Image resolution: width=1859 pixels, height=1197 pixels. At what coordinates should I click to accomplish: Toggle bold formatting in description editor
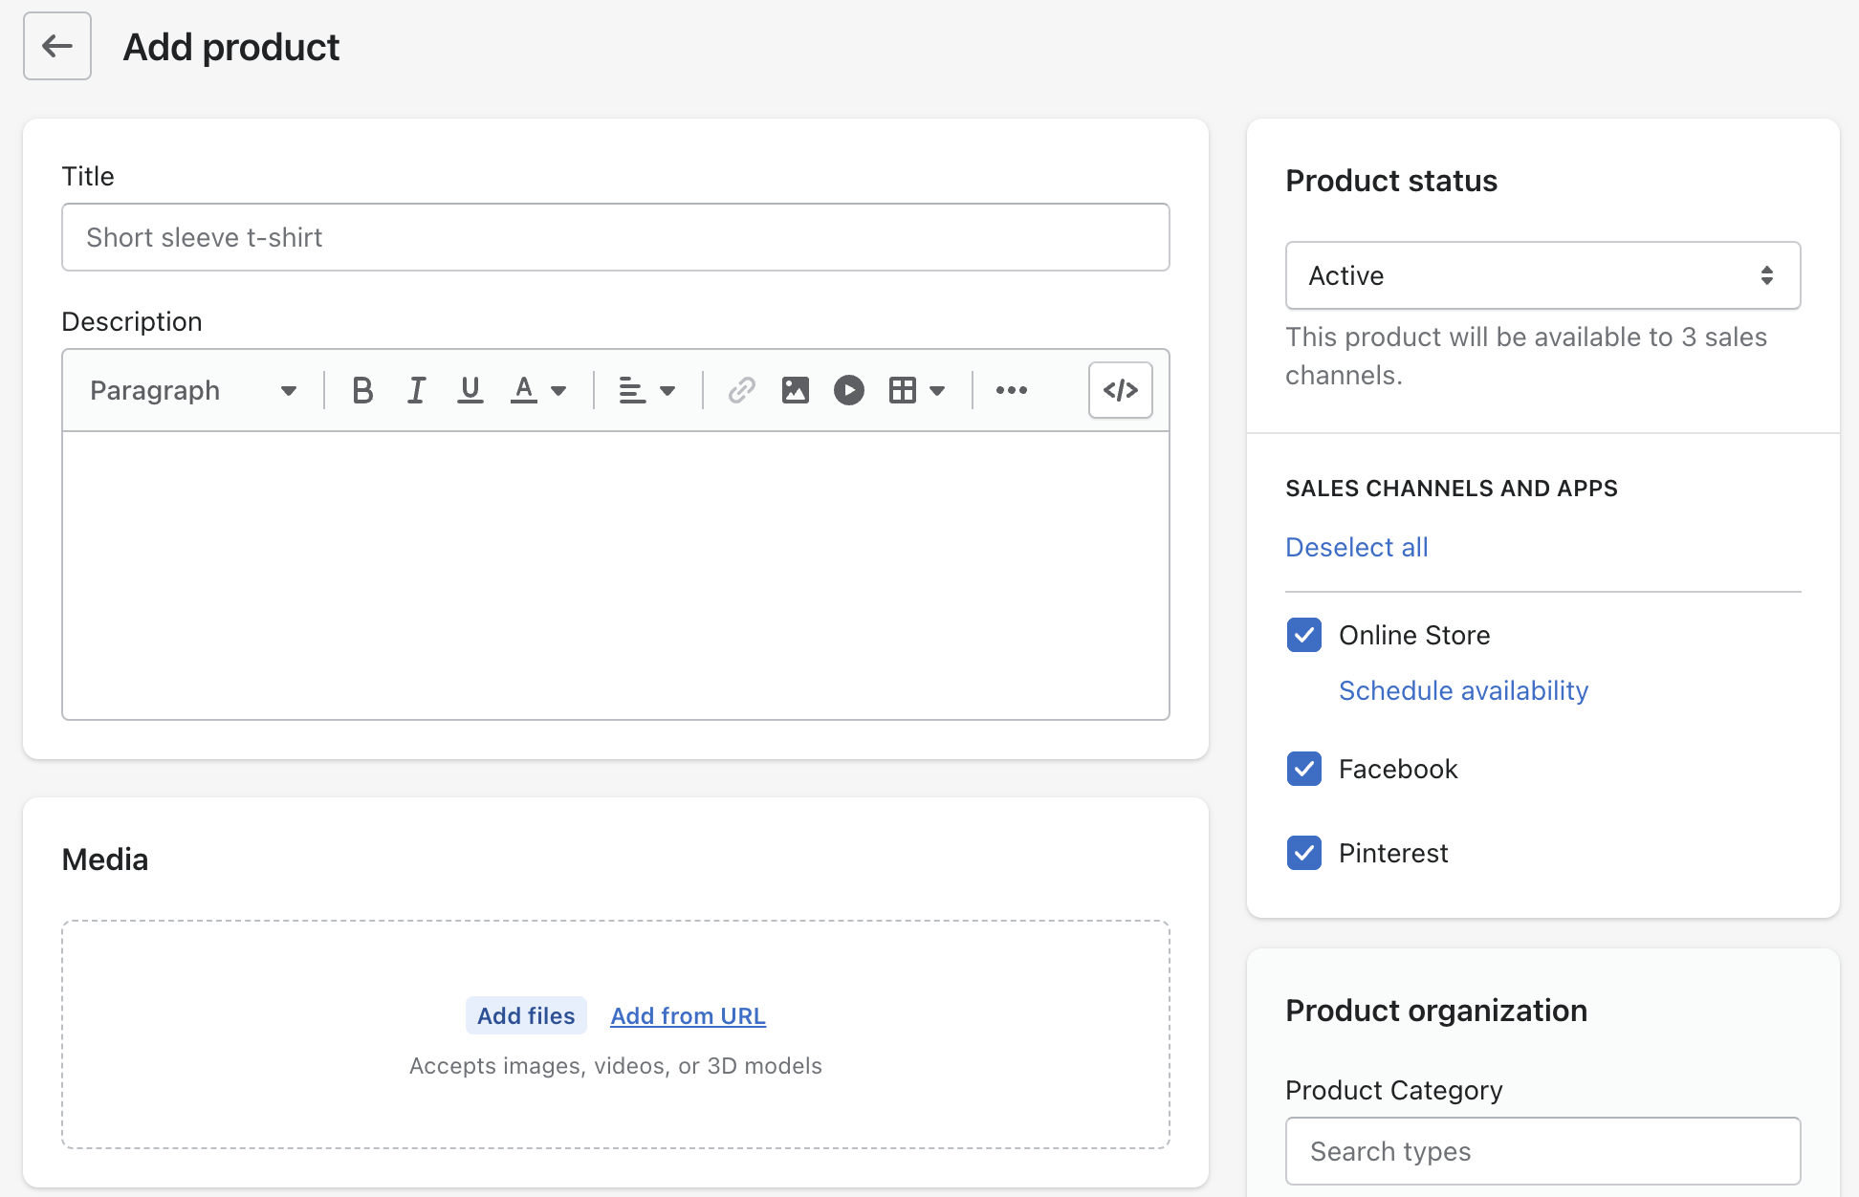pos(362,390)
